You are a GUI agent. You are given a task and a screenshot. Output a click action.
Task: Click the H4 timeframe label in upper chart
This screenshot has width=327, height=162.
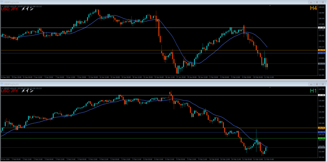313,8
